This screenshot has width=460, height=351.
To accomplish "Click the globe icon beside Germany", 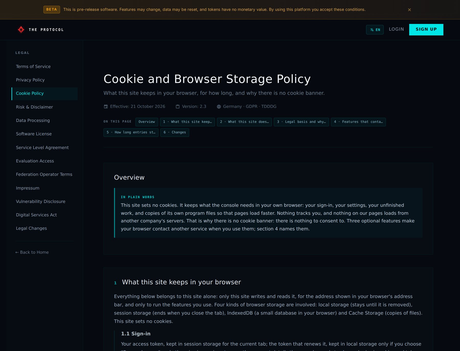I will (x=219, y=107).
